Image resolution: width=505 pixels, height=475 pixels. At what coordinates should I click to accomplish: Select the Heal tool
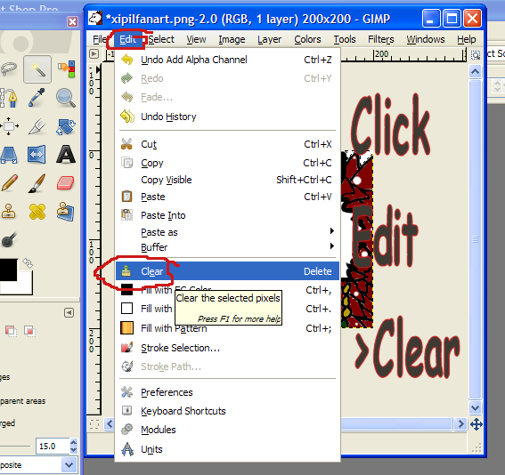pyautogui.click(x=37, y=212)
